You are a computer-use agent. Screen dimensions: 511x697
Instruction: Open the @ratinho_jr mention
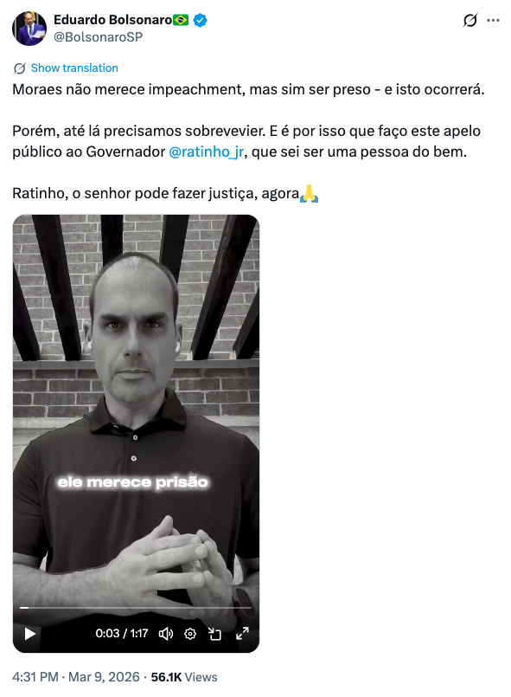[207, 152]
